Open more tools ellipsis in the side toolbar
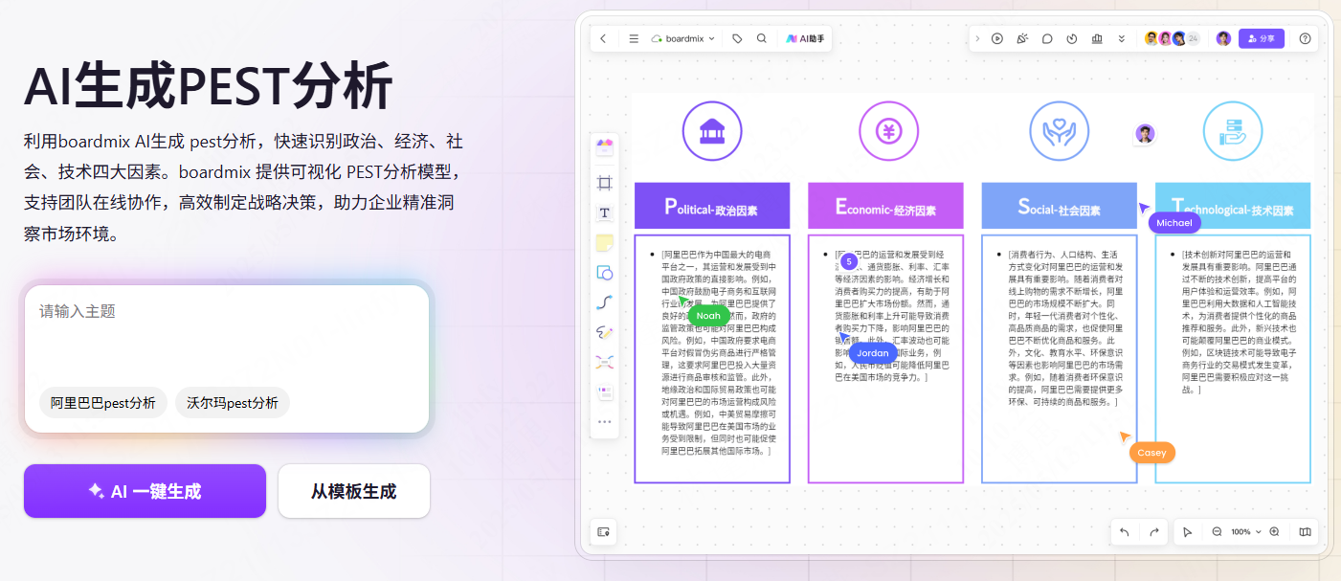The width and height of the screenshot is (1341, 581). tap(605, 421)
